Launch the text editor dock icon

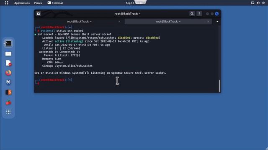pyautogui.click(x=8, y=63)
